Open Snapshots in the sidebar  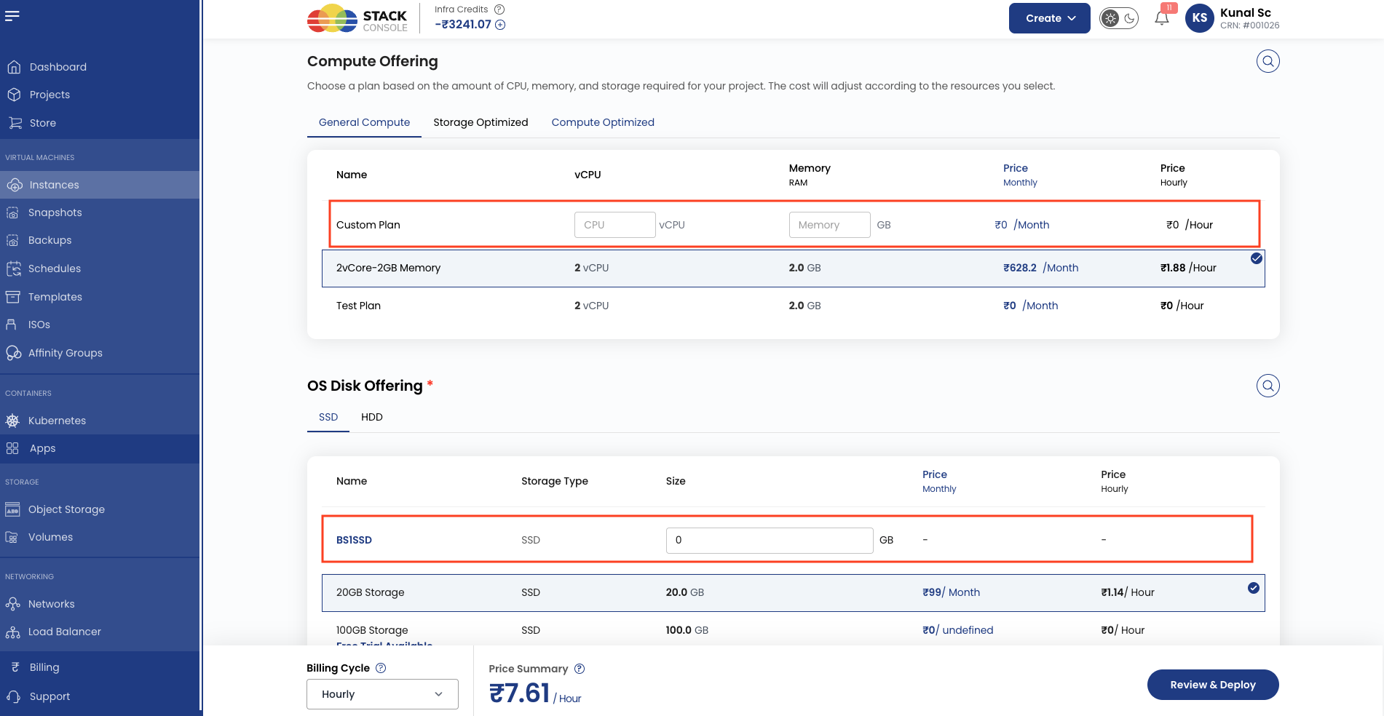pos(55,212)
